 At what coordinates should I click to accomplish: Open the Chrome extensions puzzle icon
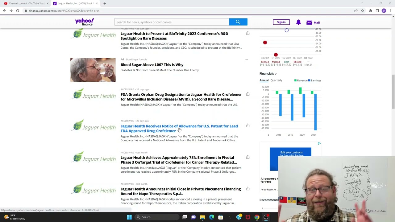pos(371,11)
